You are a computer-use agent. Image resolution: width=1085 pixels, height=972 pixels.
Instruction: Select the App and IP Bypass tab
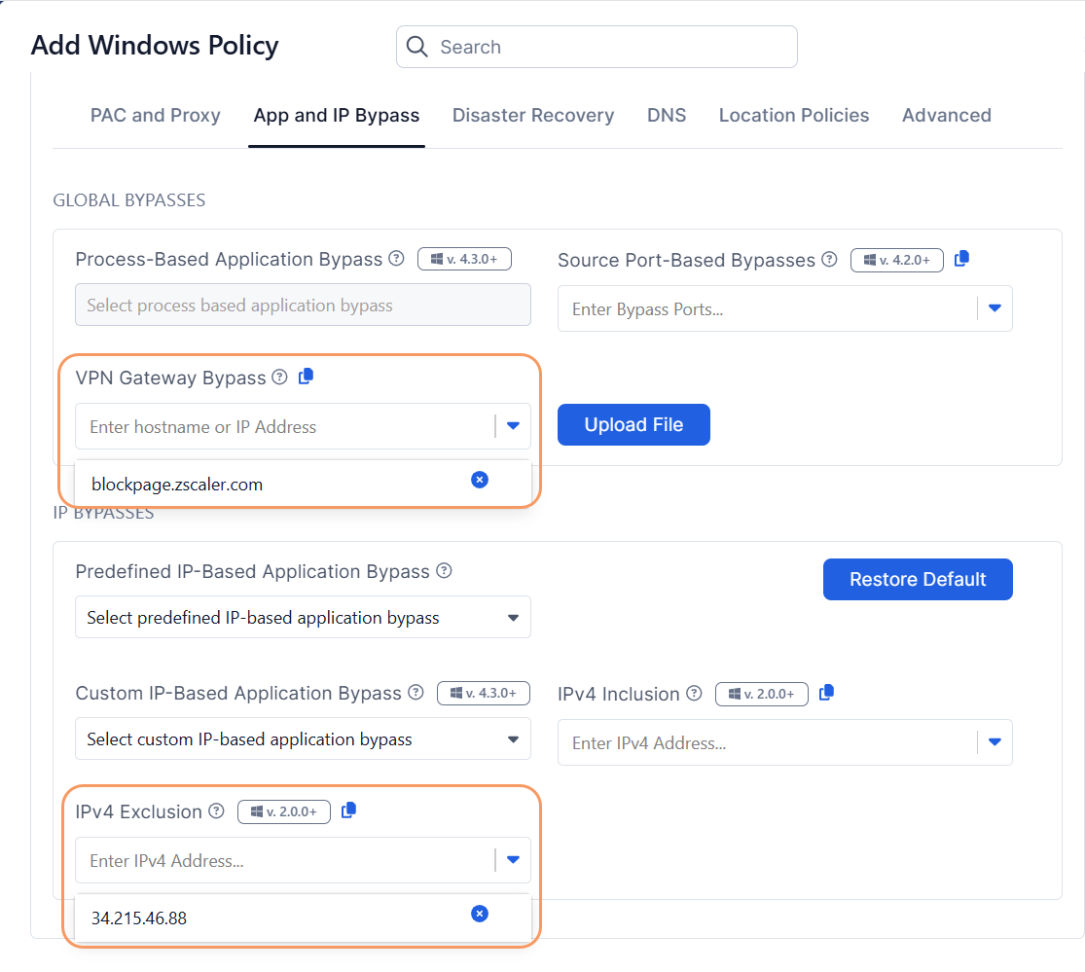click(x=337, y=115)
